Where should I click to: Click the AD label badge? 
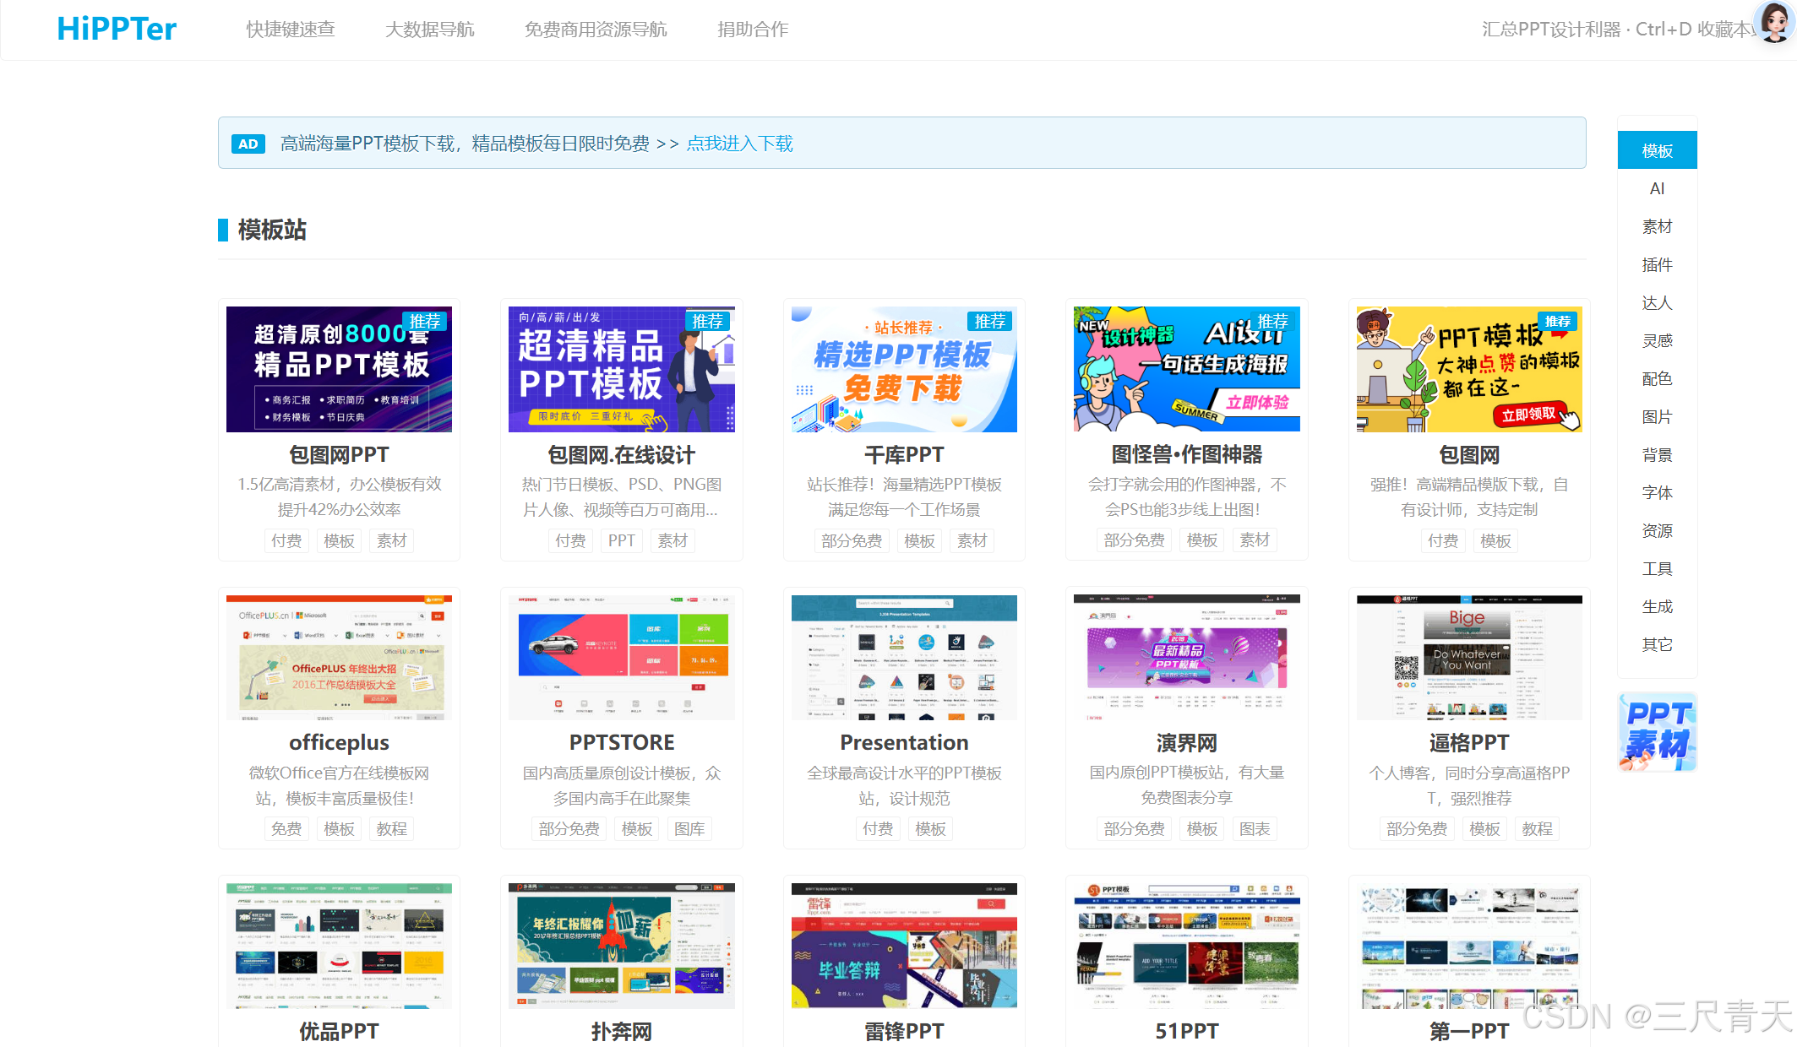tap(248, 144)
